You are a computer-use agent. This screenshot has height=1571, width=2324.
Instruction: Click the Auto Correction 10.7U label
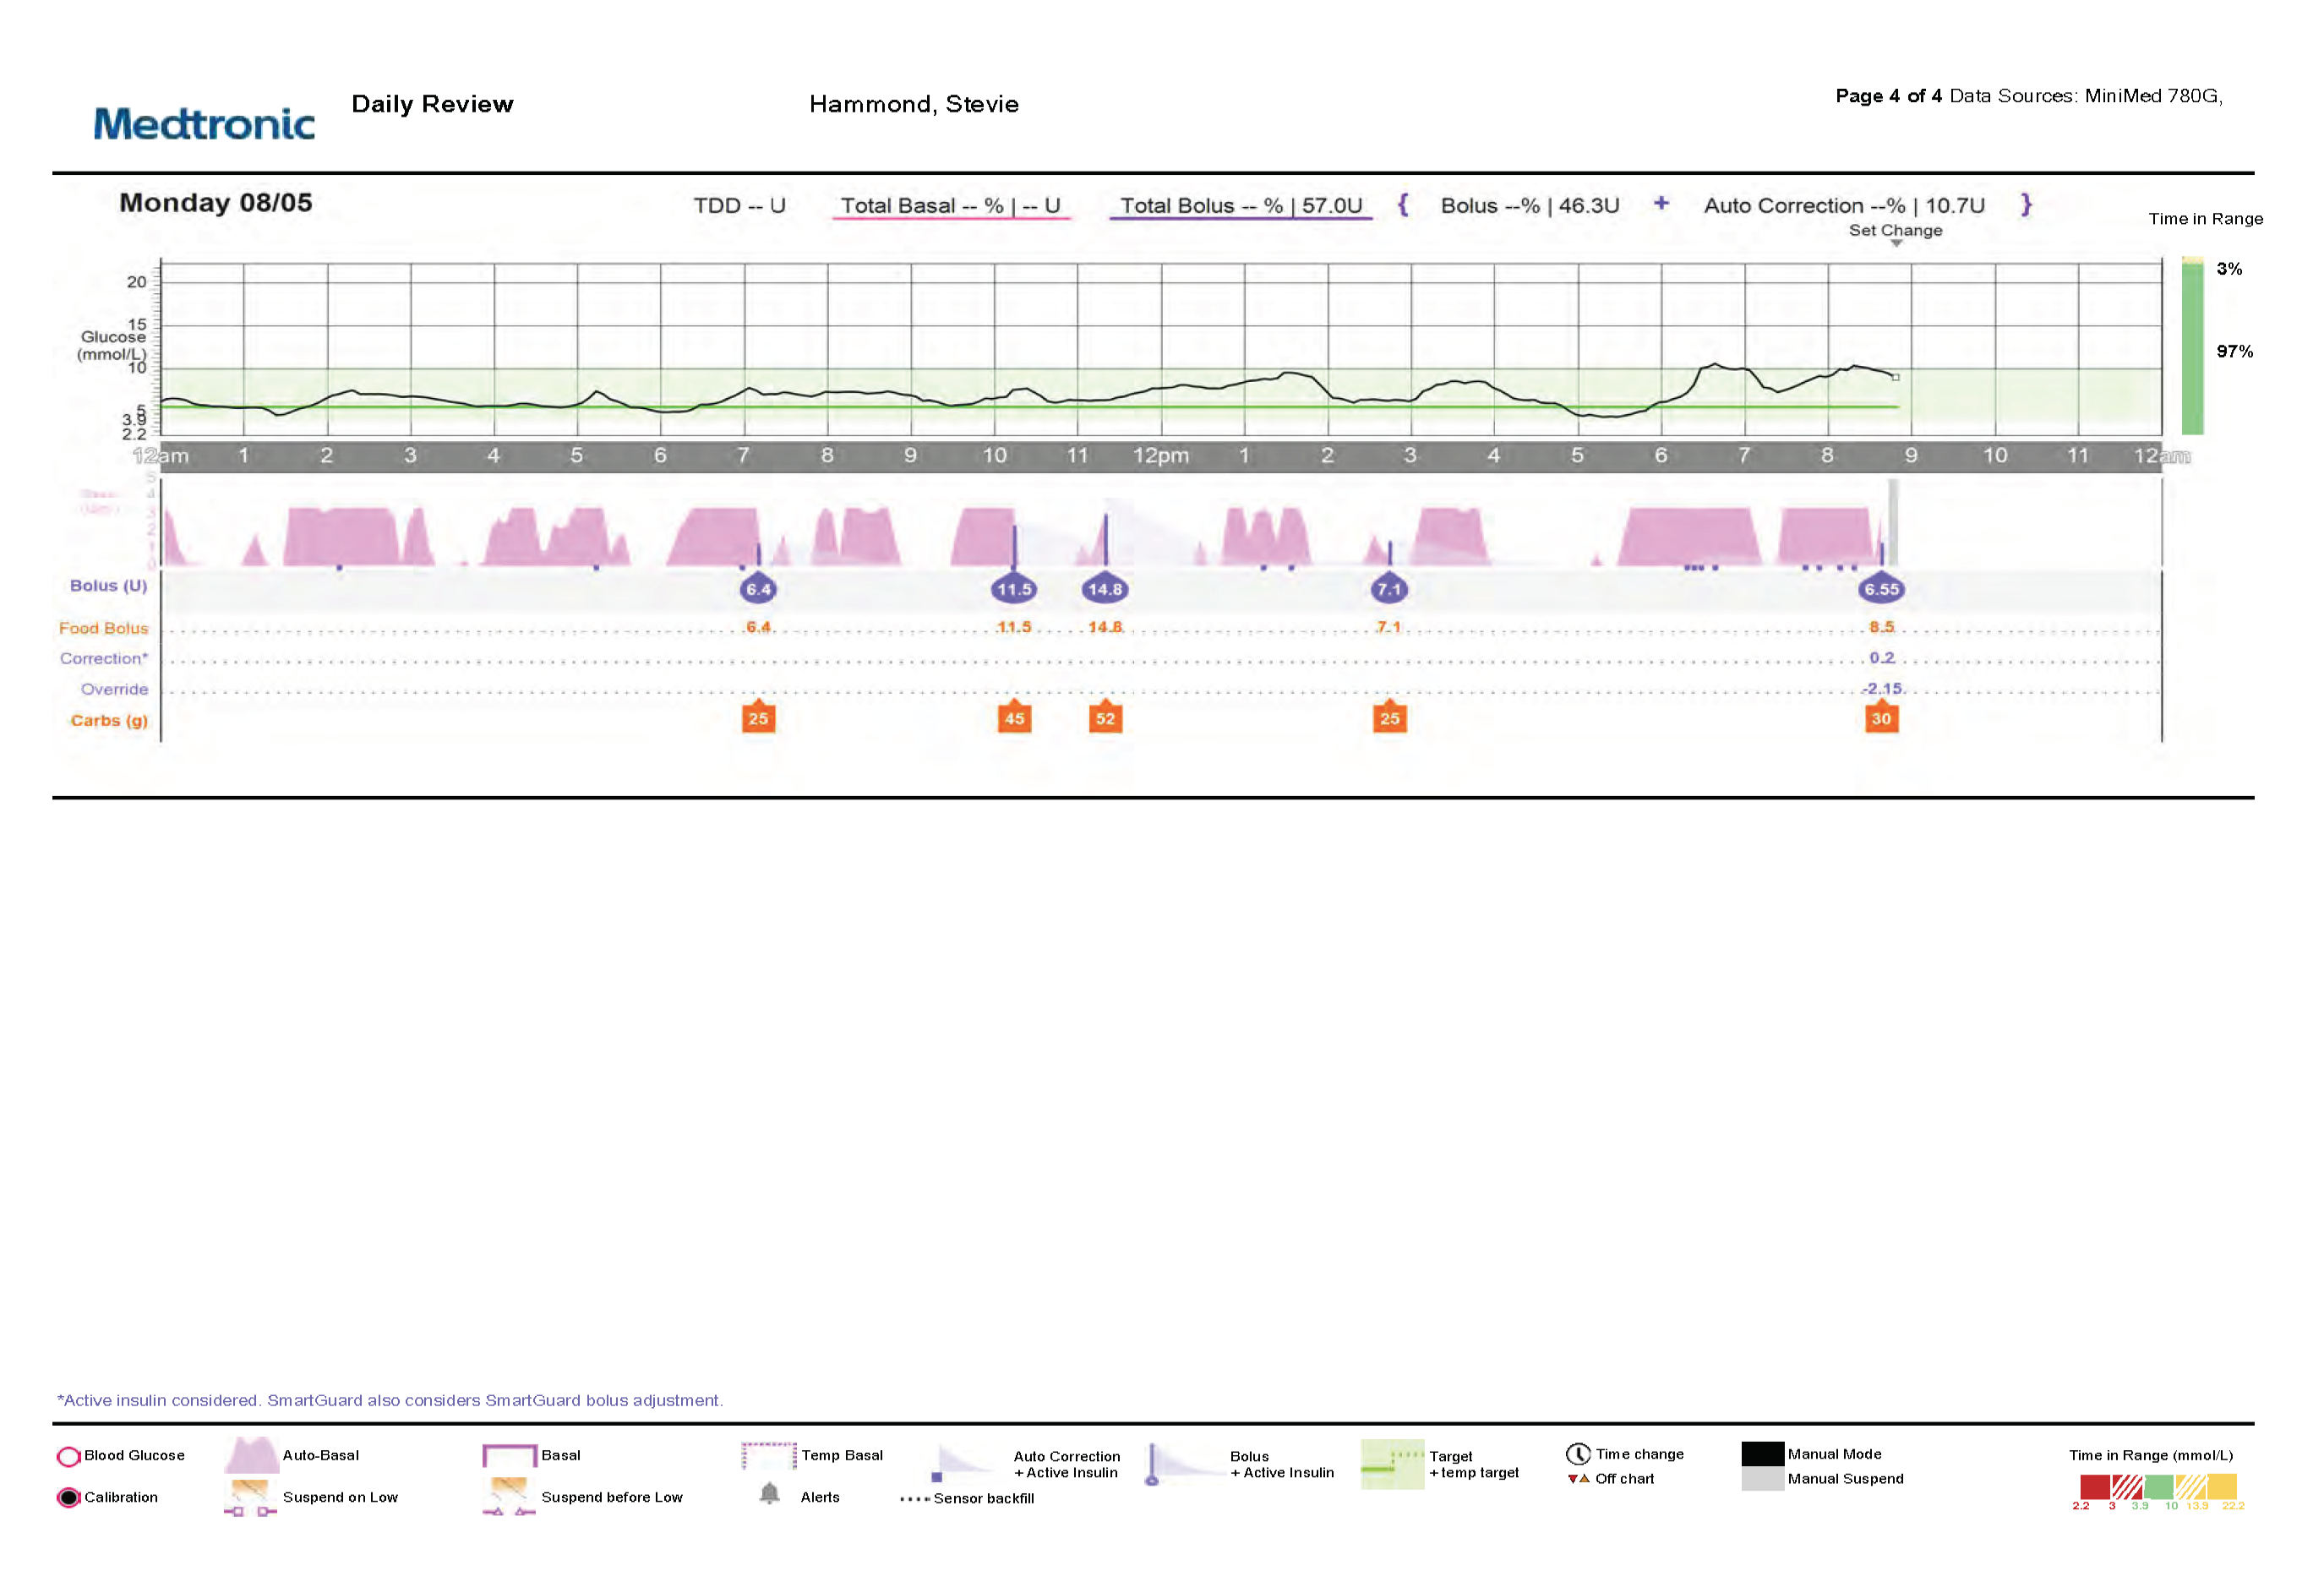[x=1843, y=205]
